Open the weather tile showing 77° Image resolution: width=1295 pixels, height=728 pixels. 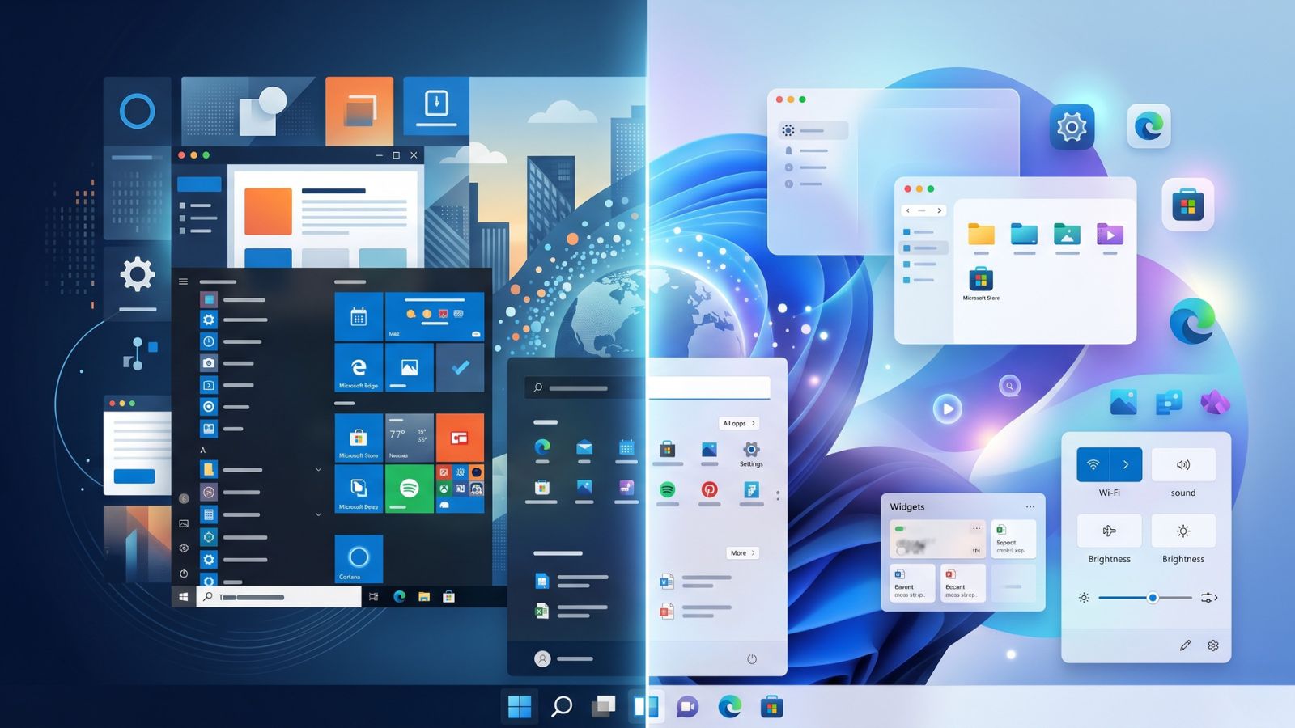coord(410,438)
